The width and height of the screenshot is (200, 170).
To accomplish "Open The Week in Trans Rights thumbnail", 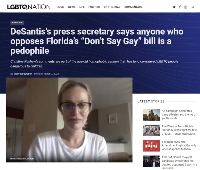I will [x=151, y=130].
